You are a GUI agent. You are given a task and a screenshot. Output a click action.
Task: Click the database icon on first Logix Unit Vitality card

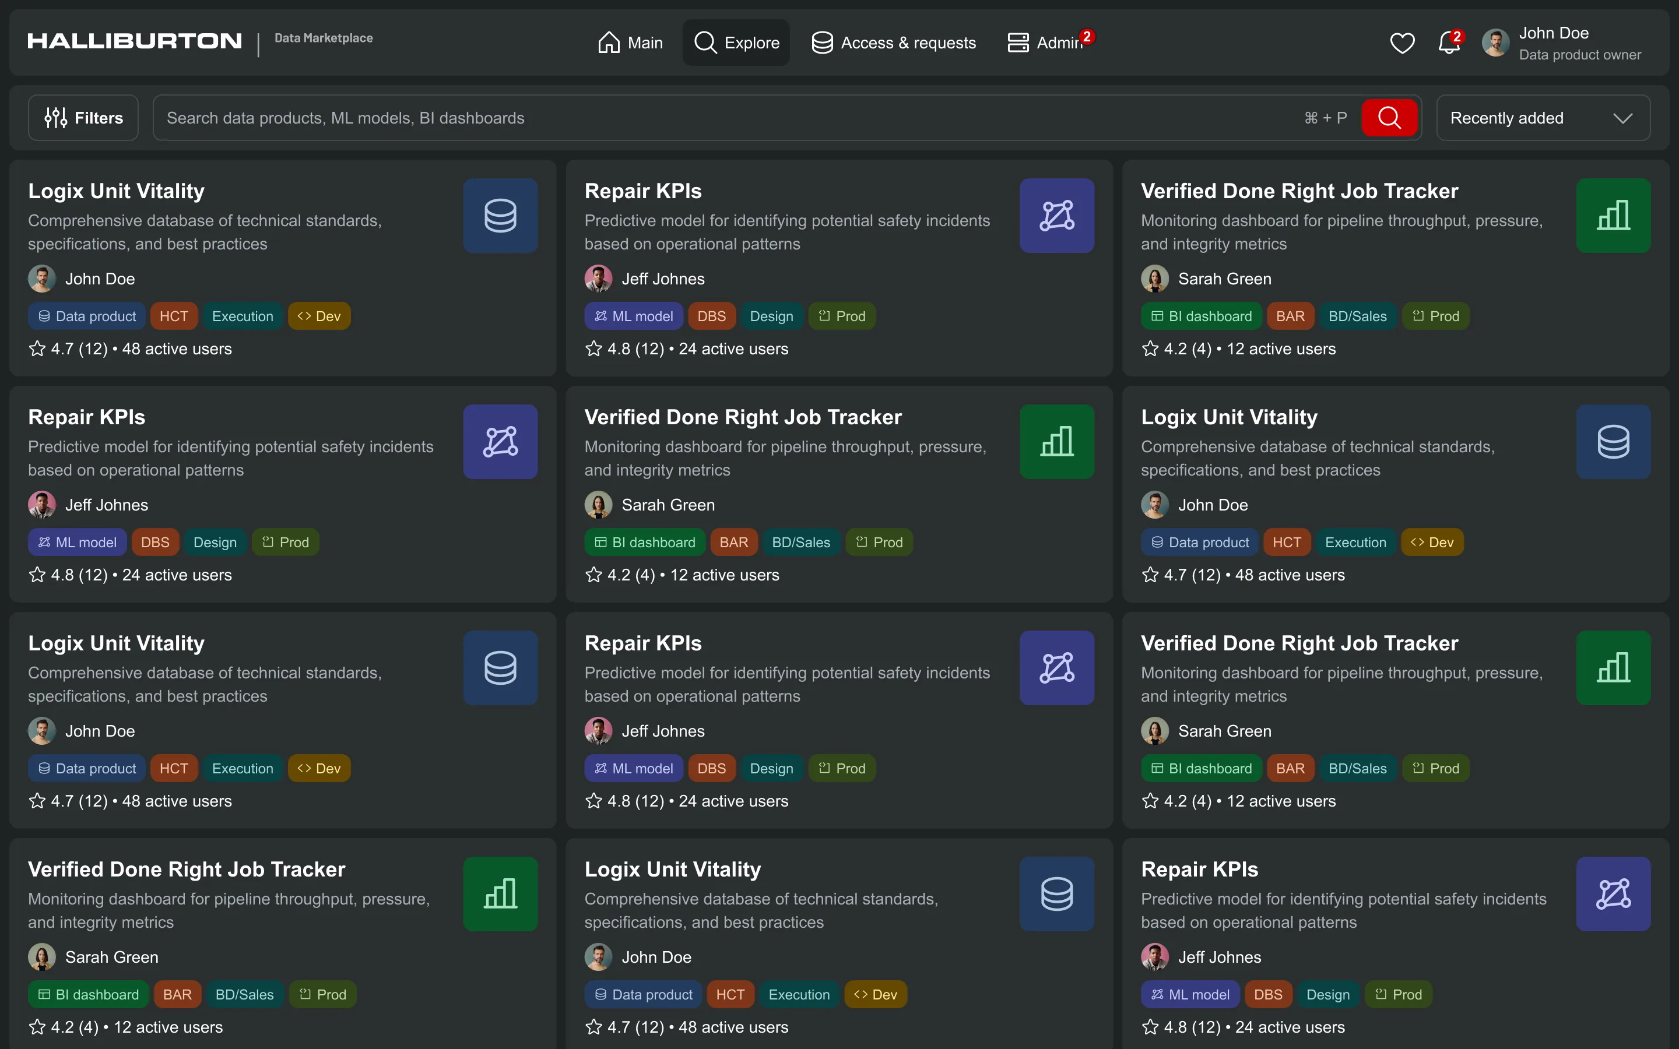point(500,216)
